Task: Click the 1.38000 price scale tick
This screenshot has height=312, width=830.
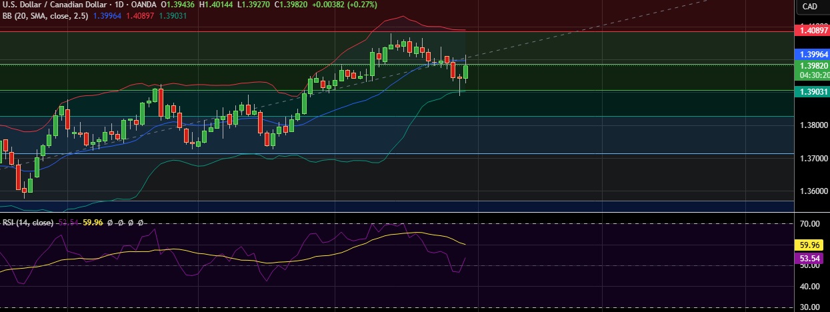Action: click(x=813, y=125)
